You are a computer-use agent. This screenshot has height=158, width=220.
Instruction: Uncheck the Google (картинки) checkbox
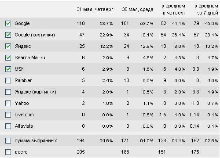pyautogui.click(x=8, y=35)
